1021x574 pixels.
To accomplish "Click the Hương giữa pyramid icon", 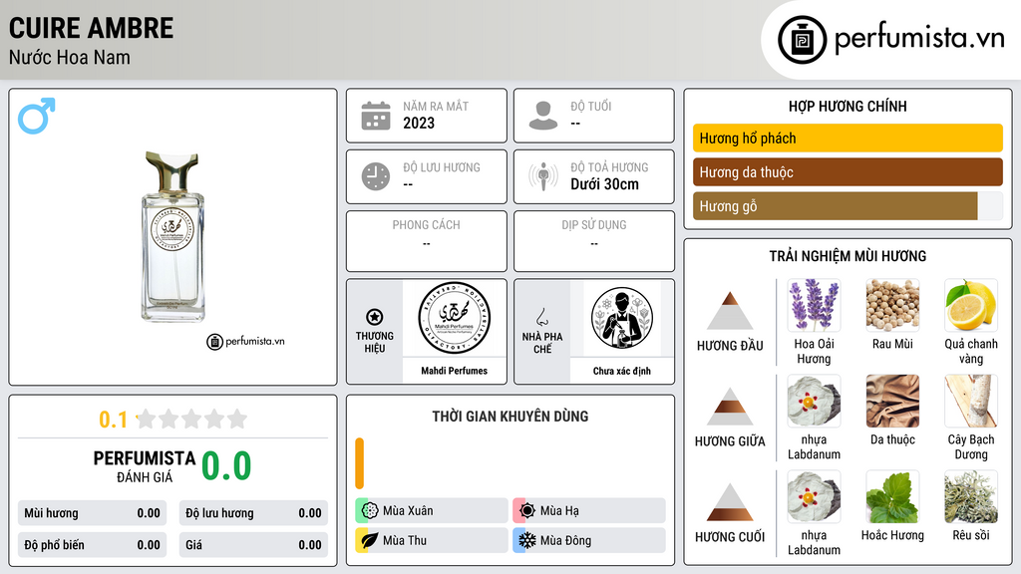I will coord(730,407).
